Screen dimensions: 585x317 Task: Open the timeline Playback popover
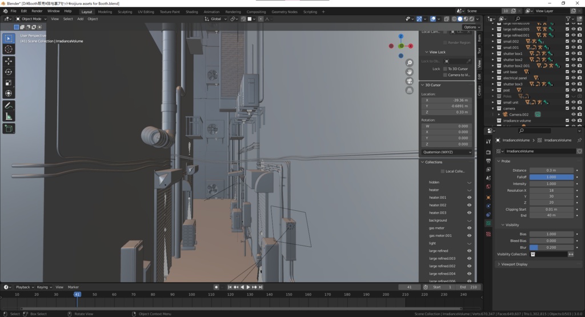point(25,287)
